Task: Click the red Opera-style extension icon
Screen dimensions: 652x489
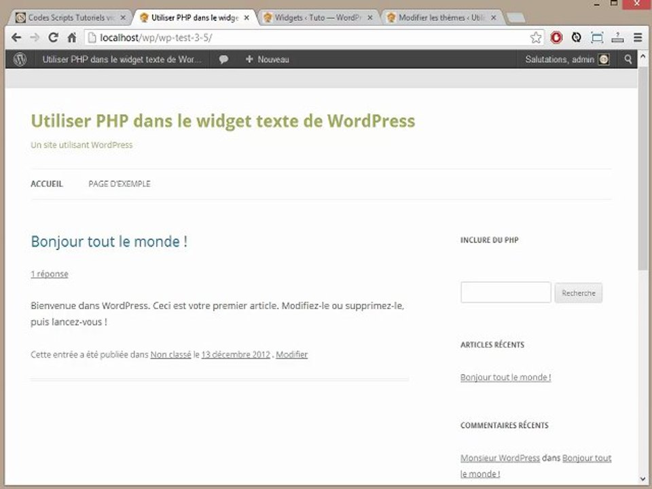Action: click(556, 38)
